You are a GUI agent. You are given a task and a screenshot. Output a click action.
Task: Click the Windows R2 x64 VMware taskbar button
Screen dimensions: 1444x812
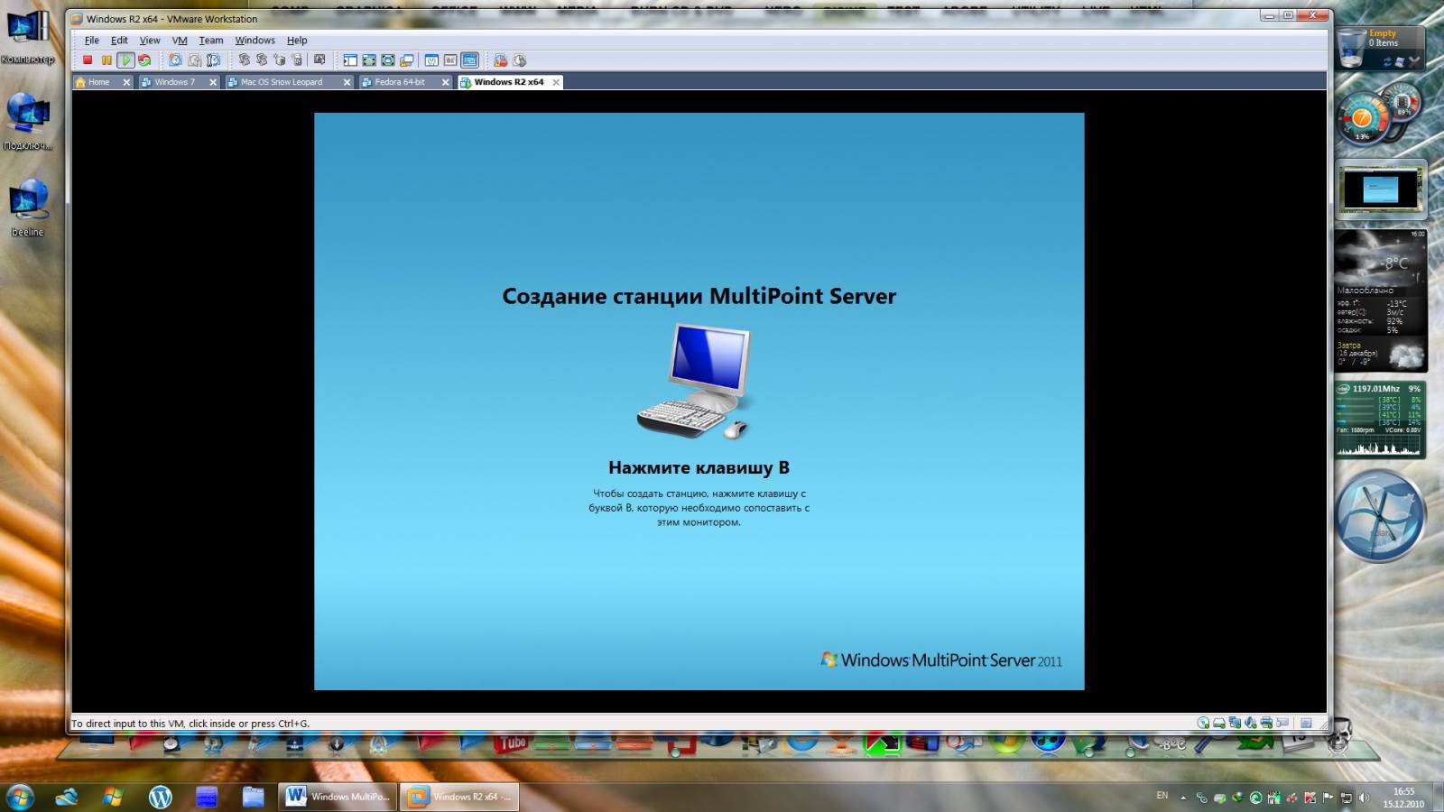[459, 797]
